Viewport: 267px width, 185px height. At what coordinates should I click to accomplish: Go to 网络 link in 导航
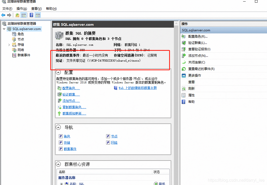coord(114,143)
